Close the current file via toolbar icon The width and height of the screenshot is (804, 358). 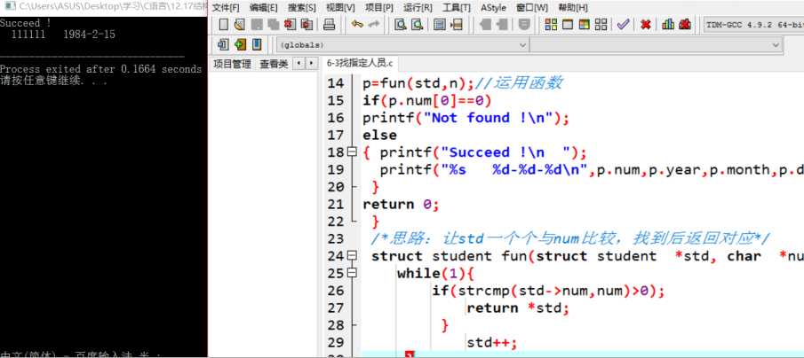pyautogui.click(x=291, y=25)
